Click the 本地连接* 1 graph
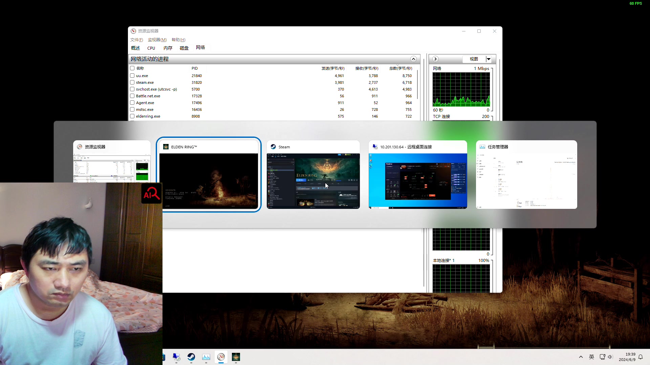Image resolution: width=650 pixels, height=365 pixels. click(x=461, y=278)
